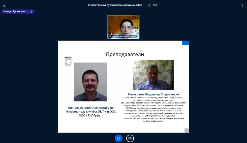The image size is (247, 143).
Task: Click the photo of Ишмуратов Владимир Спартакович
Action: point(153,75)
